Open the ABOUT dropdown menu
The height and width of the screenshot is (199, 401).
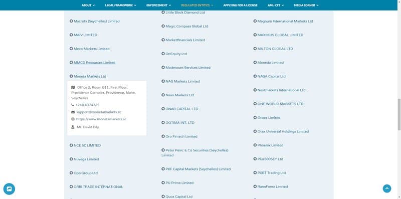coord(88,5)
